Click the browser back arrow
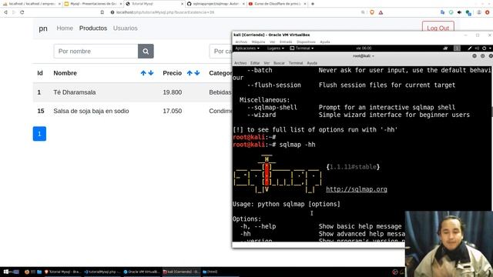Image resolution: width=493 pixels, height=277 pixels. coord(5,12)
